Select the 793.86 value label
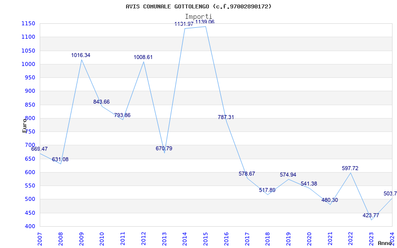The width and height of the screenshot is (397, 248). pos(122,115)
